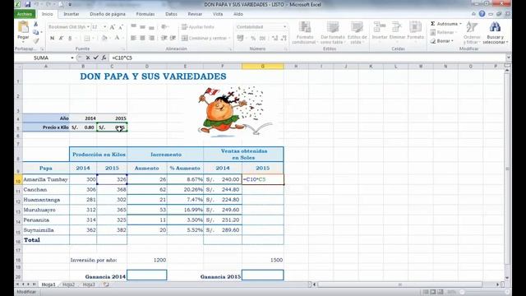526x296 pixels.
Task: Toggle underline S formatting
Action: pyautogui.click(x=70, y=39)
